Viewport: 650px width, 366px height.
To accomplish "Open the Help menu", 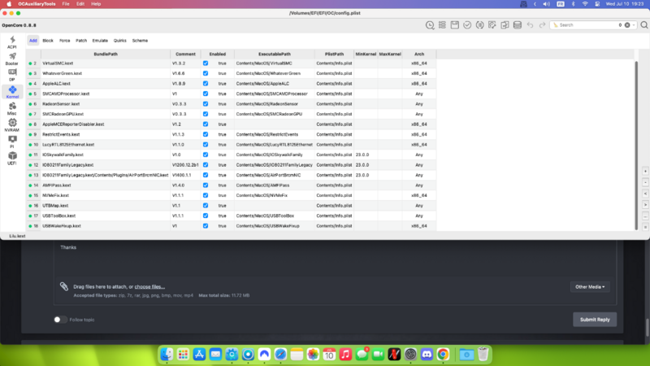I will pos(96,4).
